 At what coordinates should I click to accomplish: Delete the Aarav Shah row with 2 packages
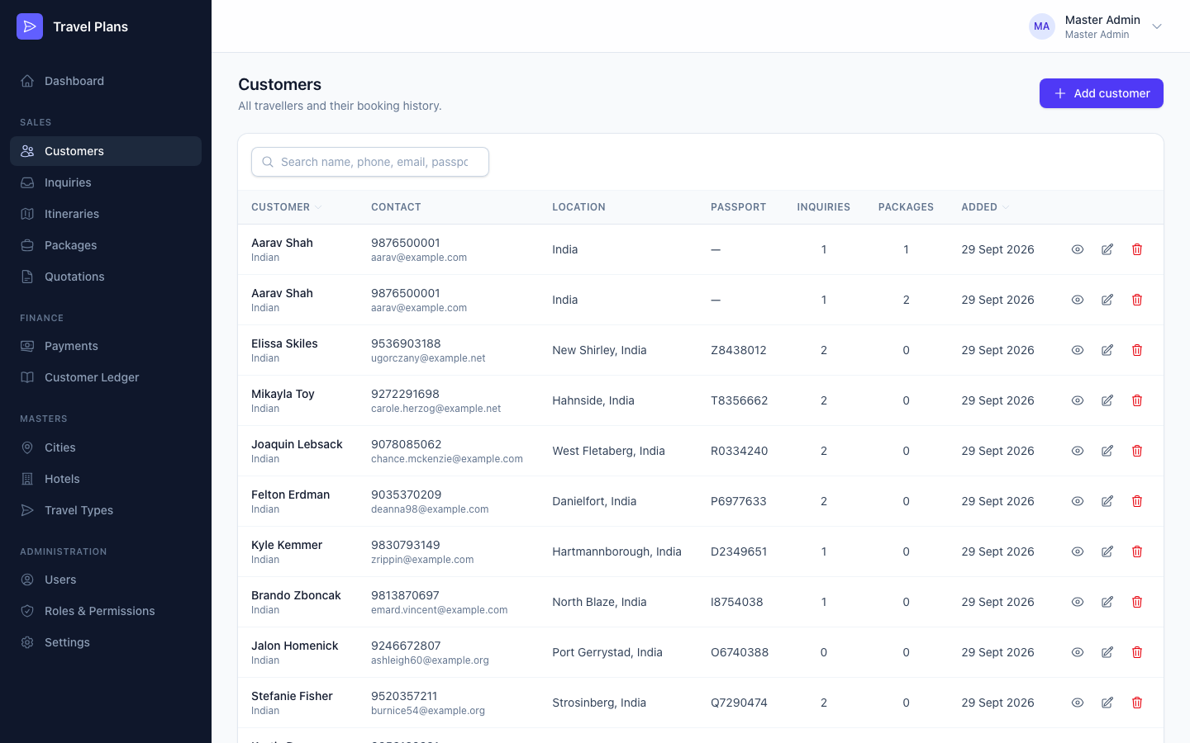click(1137, 300)
